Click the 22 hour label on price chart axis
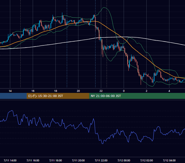Viewport: 185px width, 163px height. 101,91
